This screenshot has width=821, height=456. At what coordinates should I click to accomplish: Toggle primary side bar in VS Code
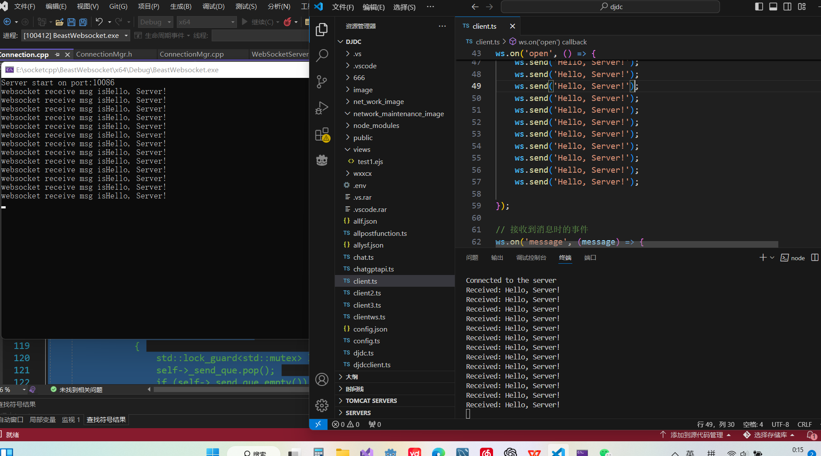tap(759, 7)
